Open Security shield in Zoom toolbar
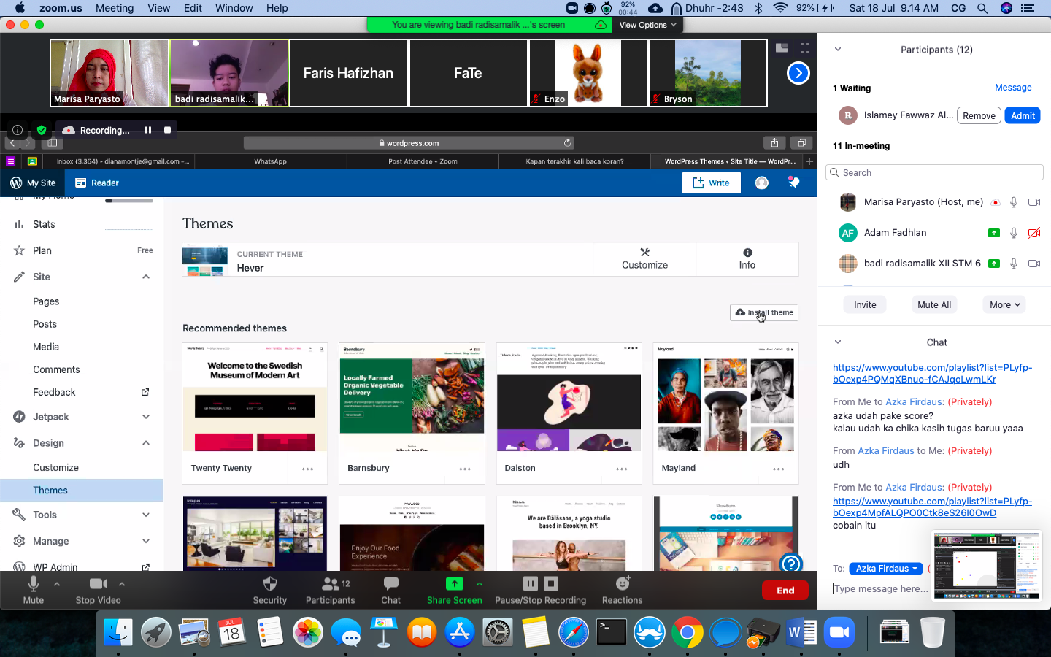This screenshot has width=1051, height=657. tap(270, 590)
